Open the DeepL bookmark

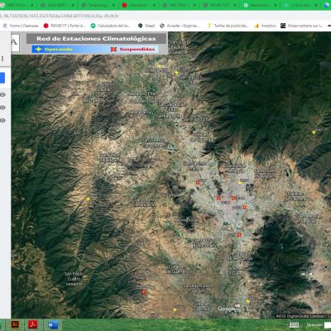(x=146, y=26)
